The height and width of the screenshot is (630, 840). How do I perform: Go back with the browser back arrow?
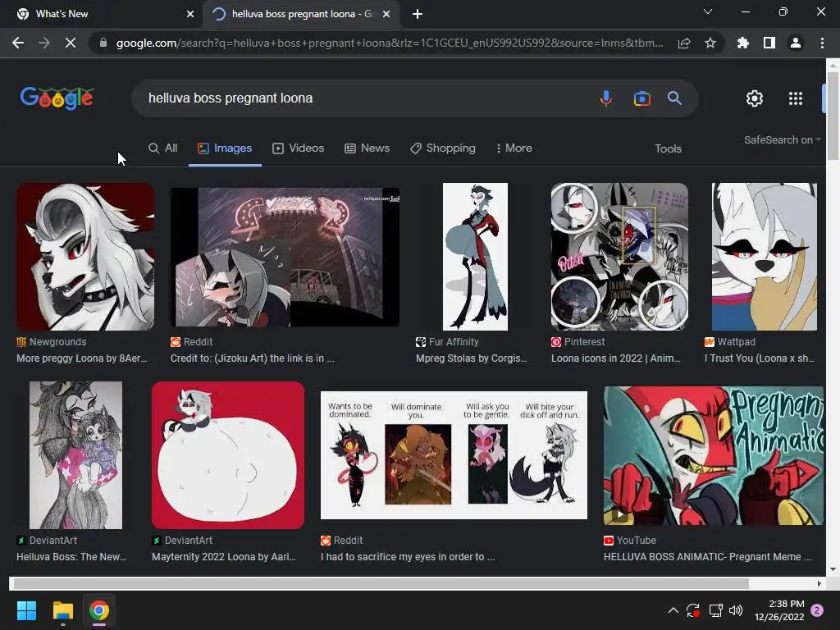(18, 43)
